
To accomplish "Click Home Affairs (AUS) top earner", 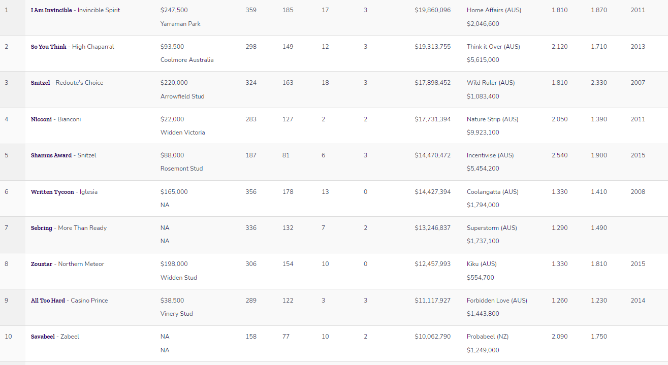I will [x=494, y=10].
